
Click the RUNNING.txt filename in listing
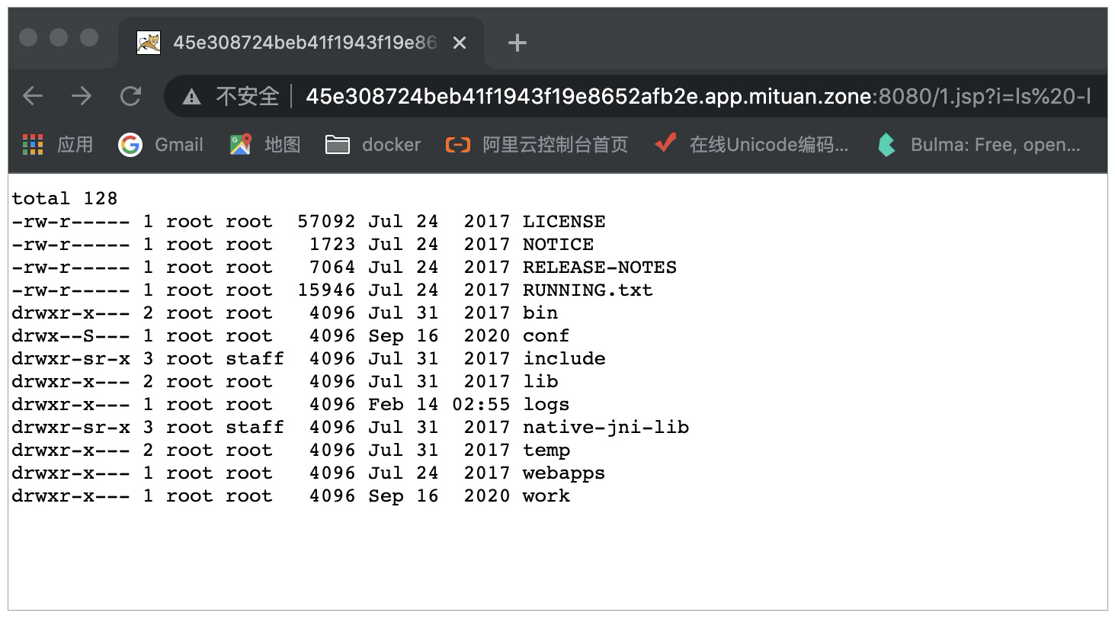click(587, 290)
